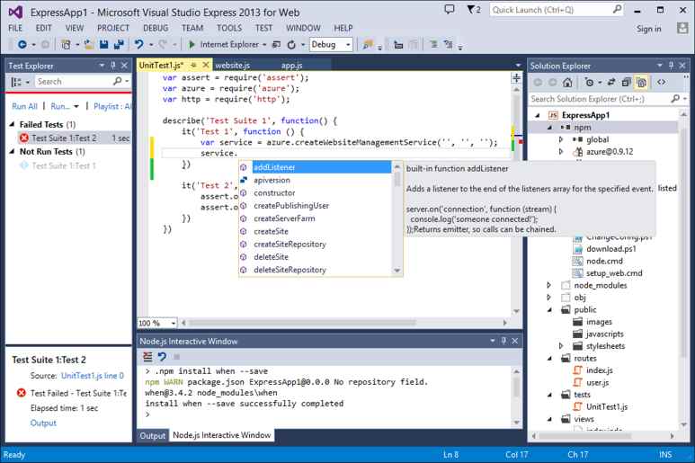The image size is (695, 463).
Task: Open the FILE menu
Action: click(x=15, y=28)
